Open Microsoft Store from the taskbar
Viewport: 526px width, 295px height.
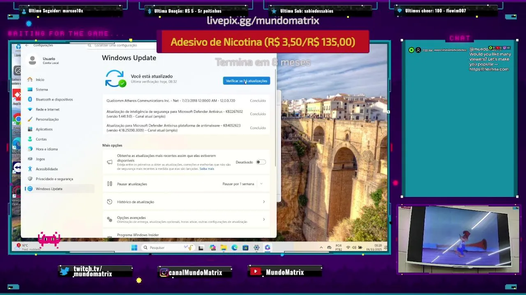(245, 247)
